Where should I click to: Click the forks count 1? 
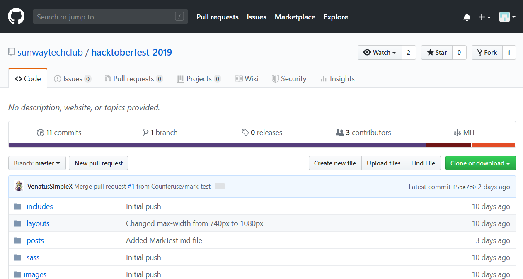click(x=509, y=53)
